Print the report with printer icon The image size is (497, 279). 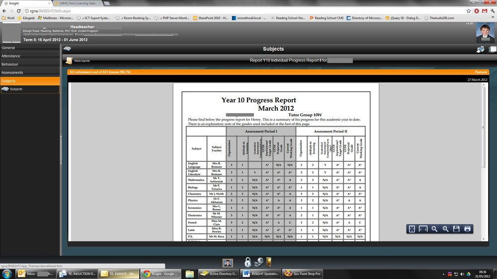(467, 229)
